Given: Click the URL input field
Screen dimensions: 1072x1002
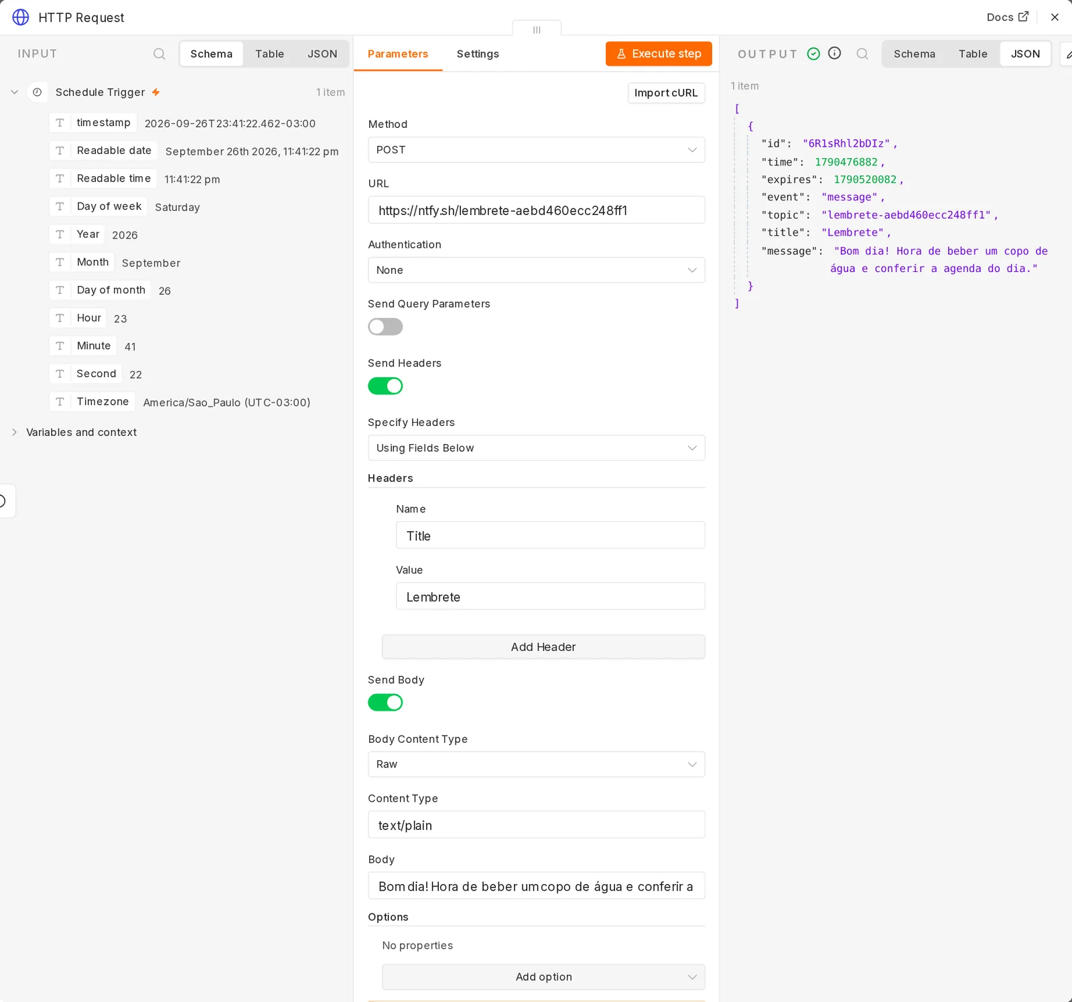Looking at the screenshot, I should (536, 210).
